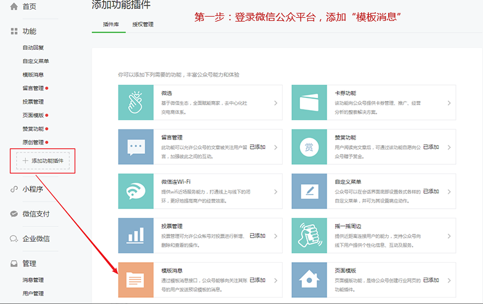This screenshot has width=483, height=304.
Task: Open the 小程序 sidebar section
Action: [33, 189]
